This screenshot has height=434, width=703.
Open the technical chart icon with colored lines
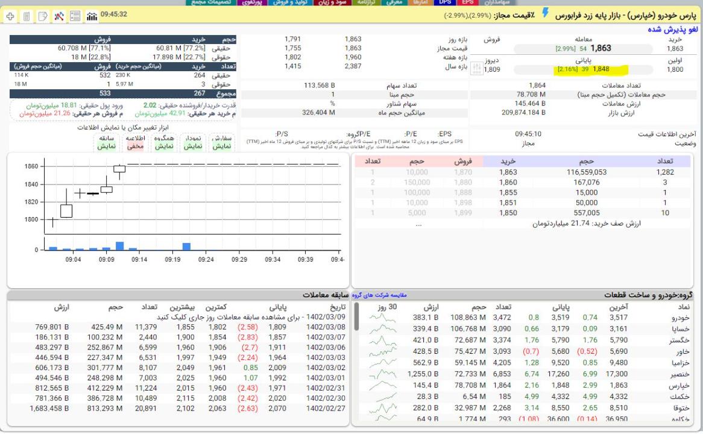pos(59,16)
